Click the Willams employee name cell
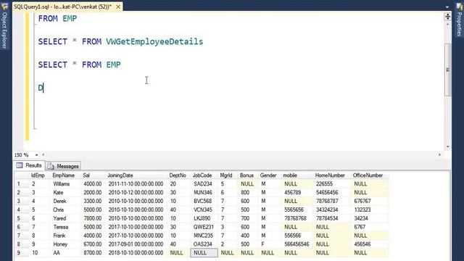 [x=66, y=184]
